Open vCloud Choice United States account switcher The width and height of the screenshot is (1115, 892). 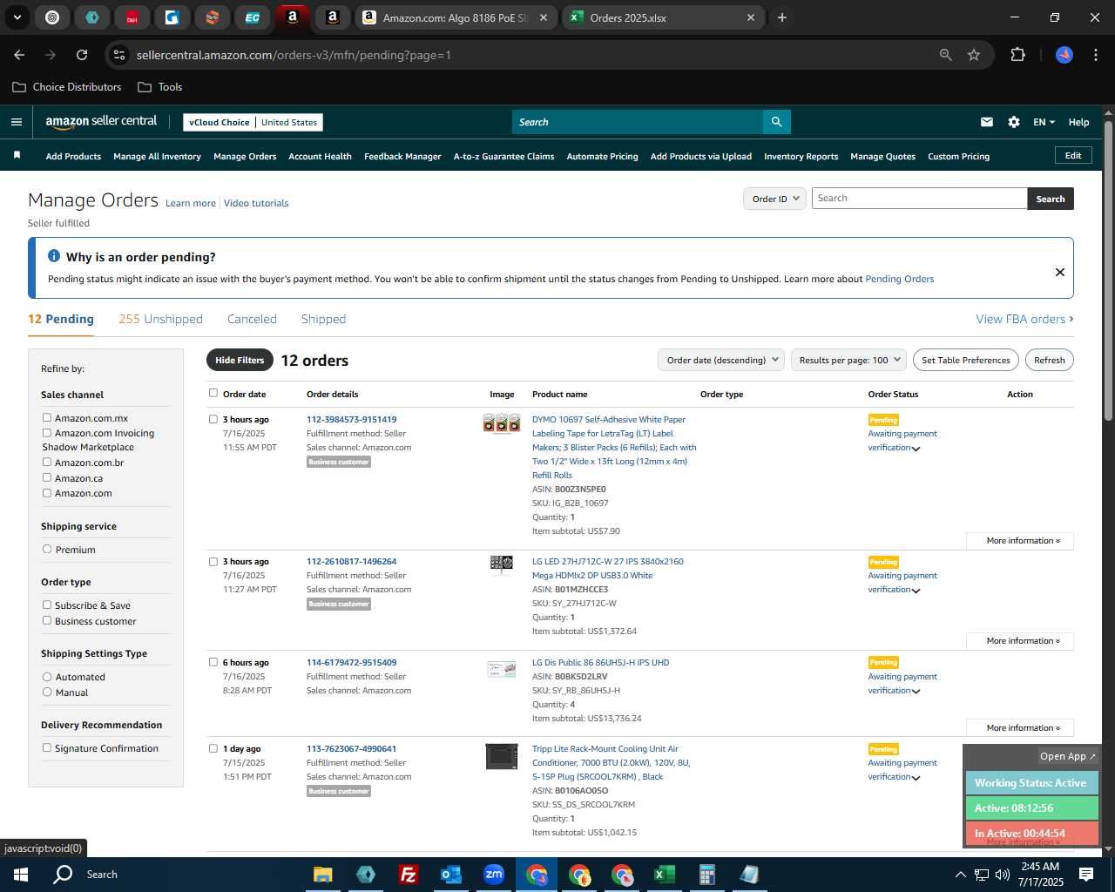click(x=253, y=122)
